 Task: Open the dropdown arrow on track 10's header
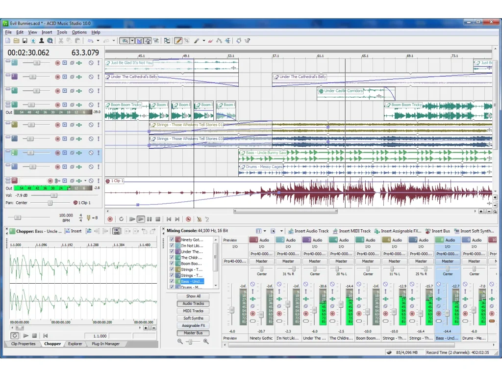85,181
